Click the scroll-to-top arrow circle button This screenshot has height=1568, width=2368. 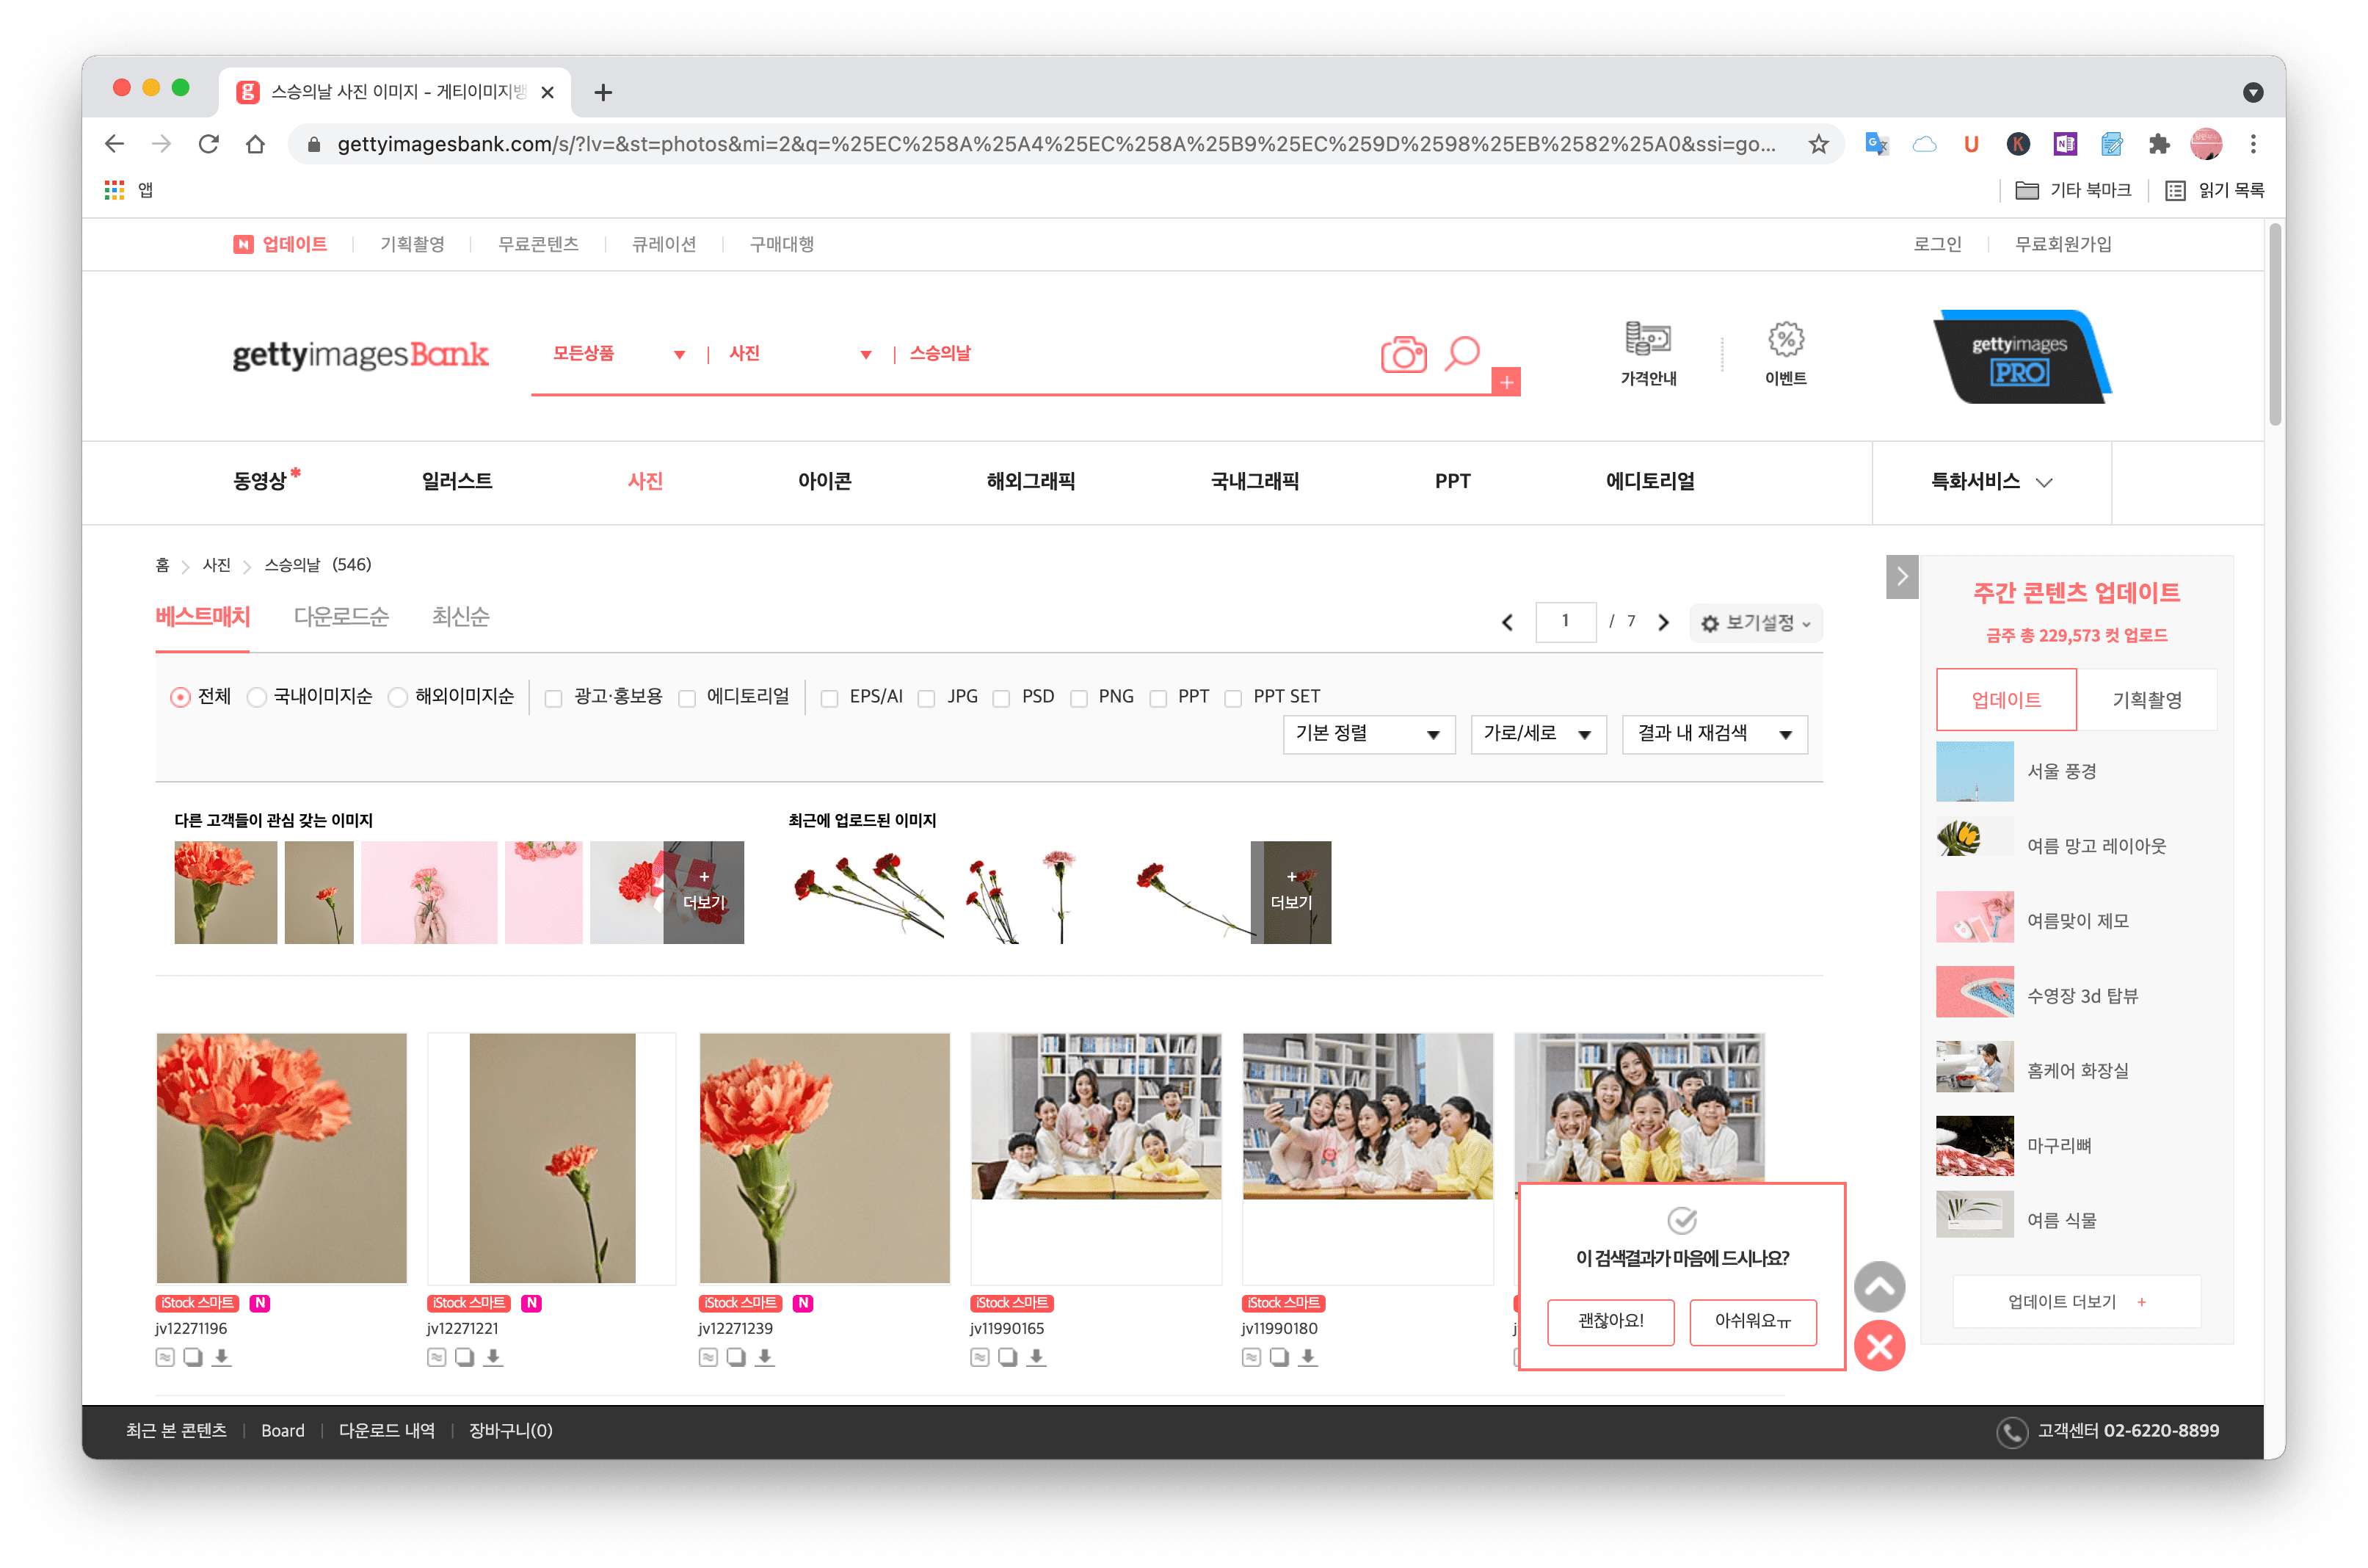1879,1287
